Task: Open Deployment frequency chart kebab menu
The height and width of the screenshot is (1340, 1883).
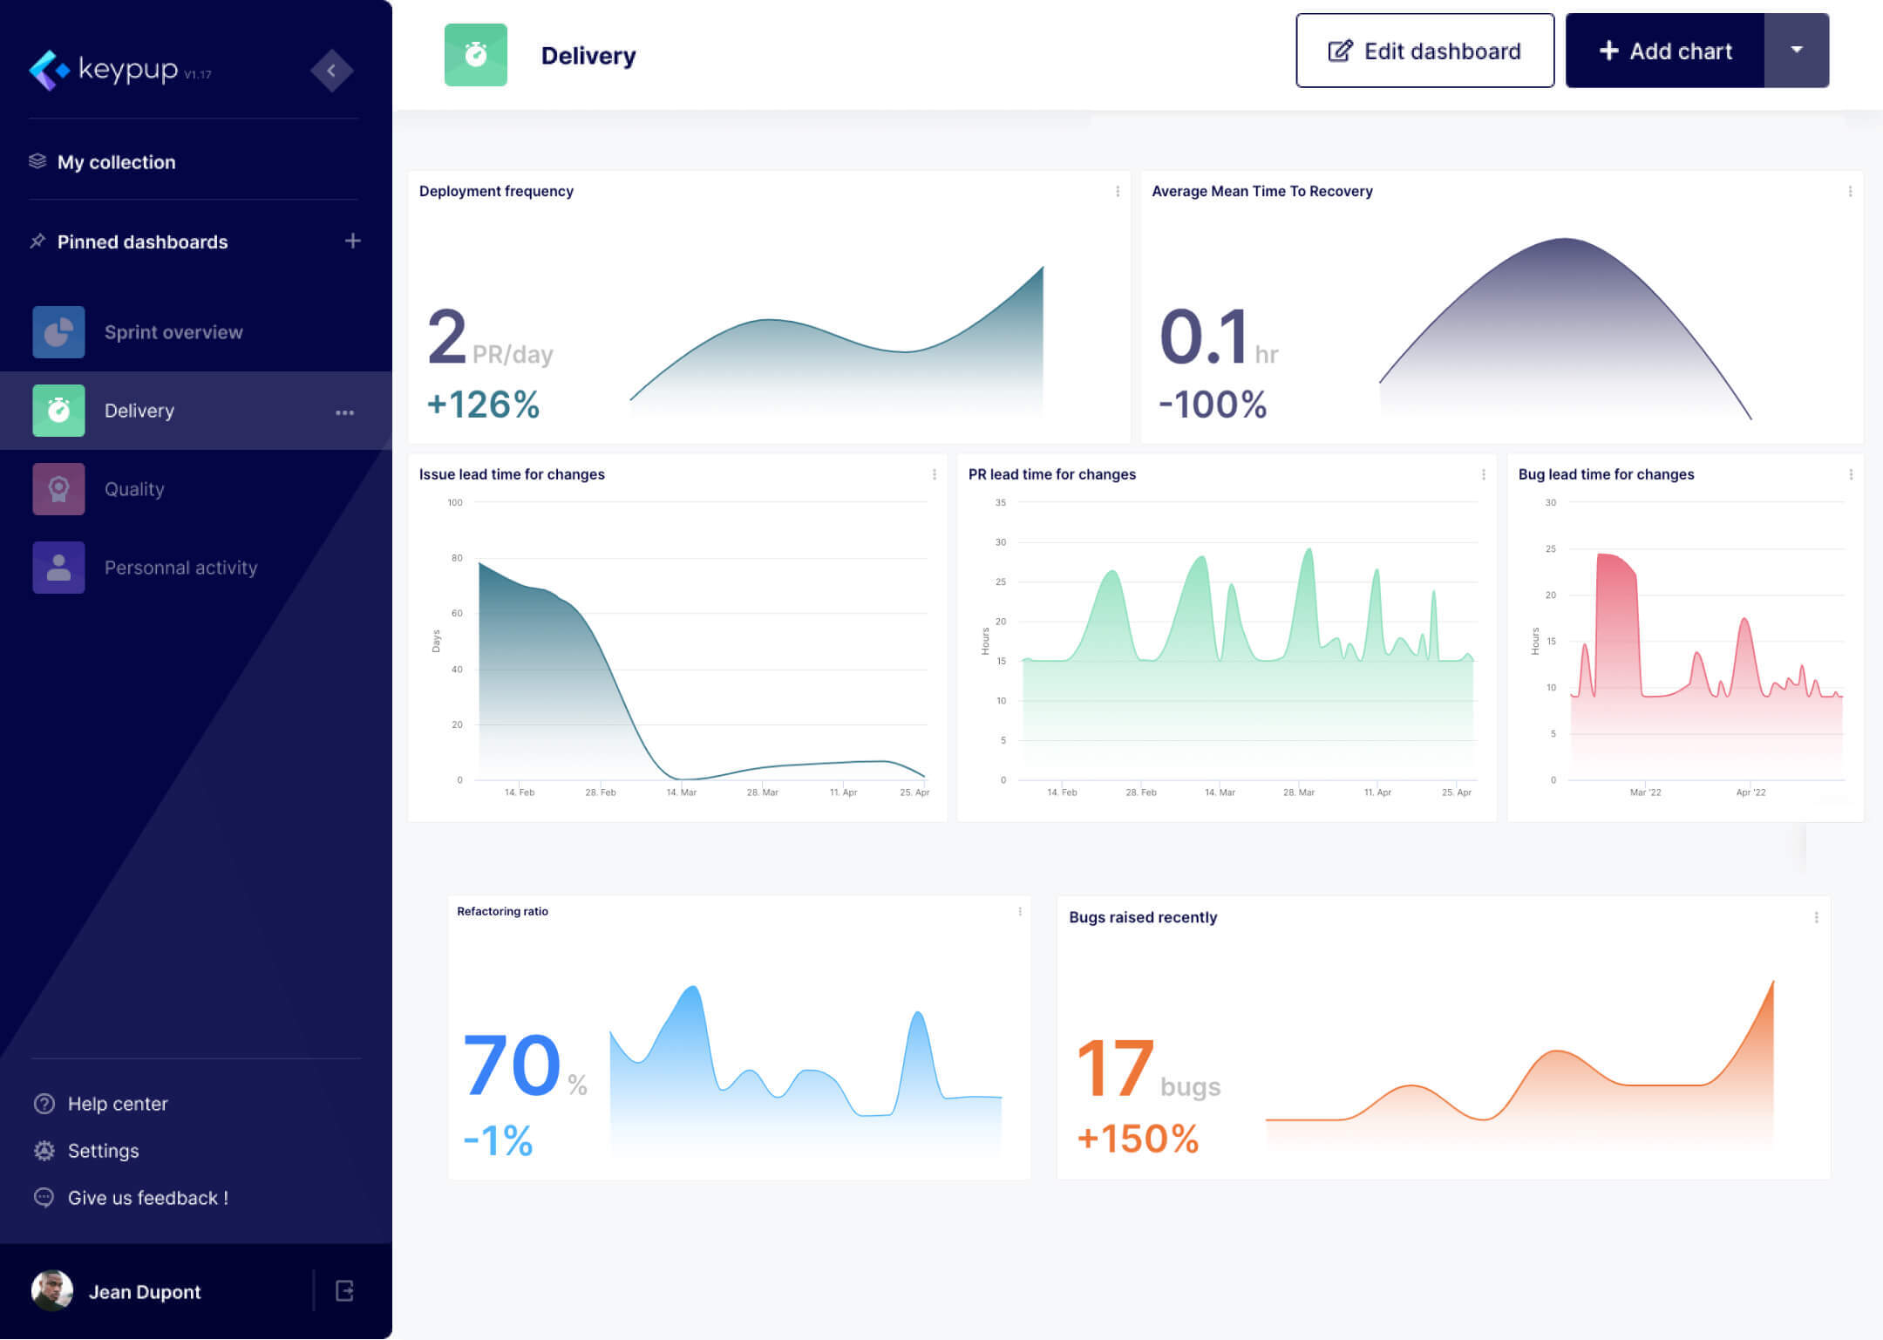Action: point(1118,191)
